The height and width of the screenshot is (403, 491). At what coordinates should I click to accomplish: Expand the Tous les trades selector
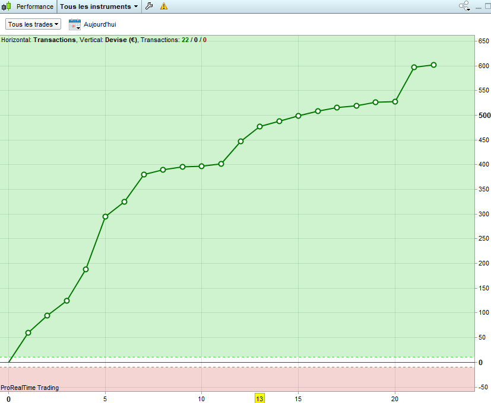33,24
